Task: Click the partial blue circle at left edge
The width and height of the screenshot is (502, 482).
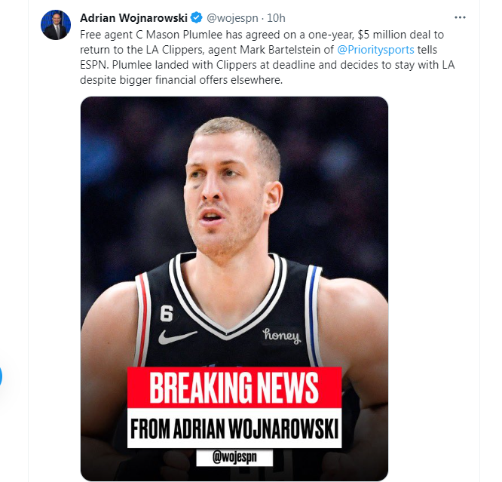Action: point(1,376)
